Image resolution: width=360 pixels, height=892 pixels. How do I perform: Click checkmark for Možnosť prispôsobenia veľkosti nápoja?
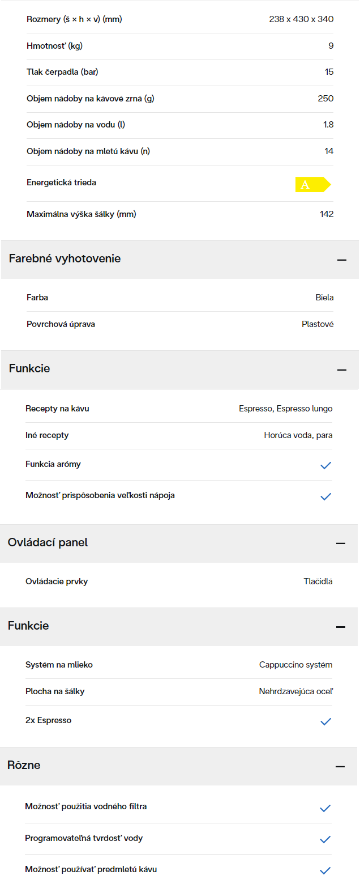tap(326, 497)
